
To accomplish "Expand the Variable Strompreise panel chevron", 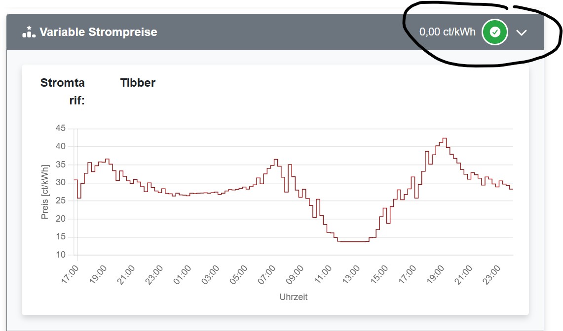I will click(522, 33).
